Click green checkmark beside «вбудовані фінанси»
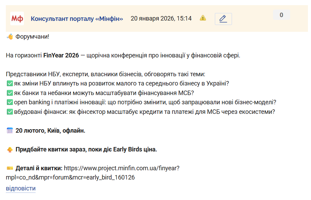This screenshot has height=200, width=311. 10,111
